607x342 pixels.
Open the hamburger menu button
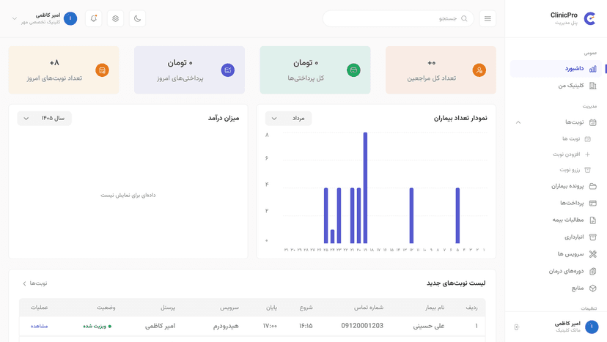point(488,18)
